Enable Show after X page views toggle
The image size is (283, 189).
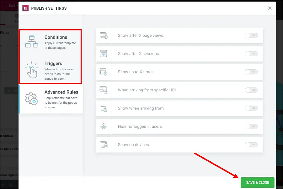coord(251,35)
